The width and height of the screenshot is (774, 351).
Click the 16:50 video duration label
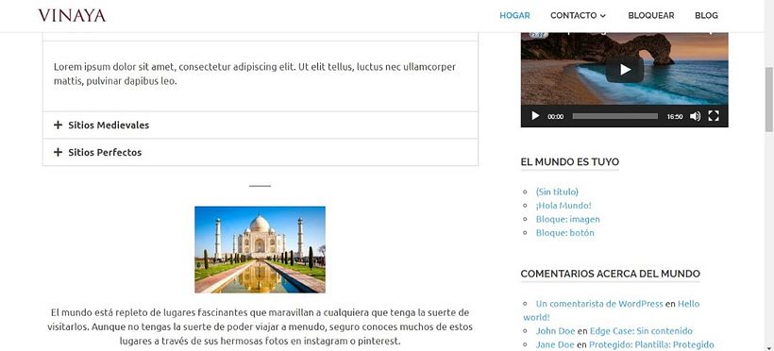(675, 116)
